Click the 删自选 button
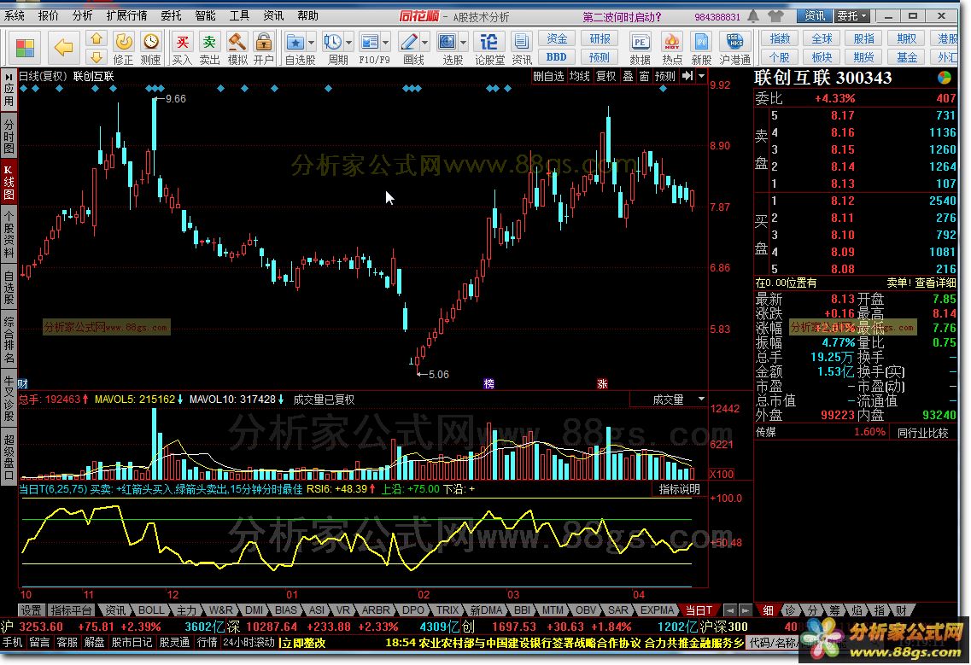Screen dimensions: 971x665 coord(548,76)
